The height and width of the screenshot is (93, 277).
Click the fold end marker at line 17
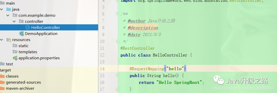pos(118,89)
